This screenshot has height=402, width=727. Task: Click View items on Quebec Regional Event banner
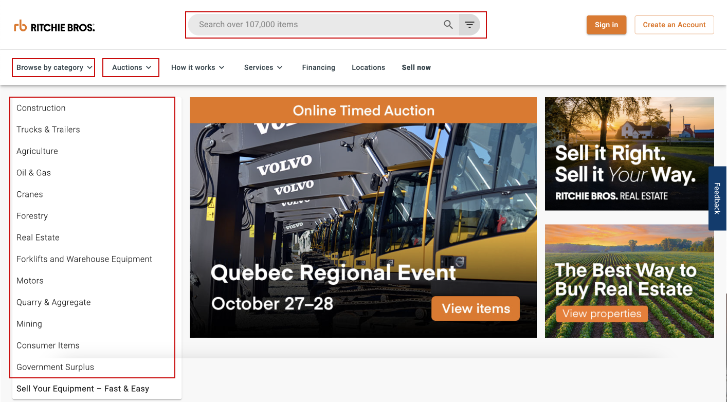476,308
